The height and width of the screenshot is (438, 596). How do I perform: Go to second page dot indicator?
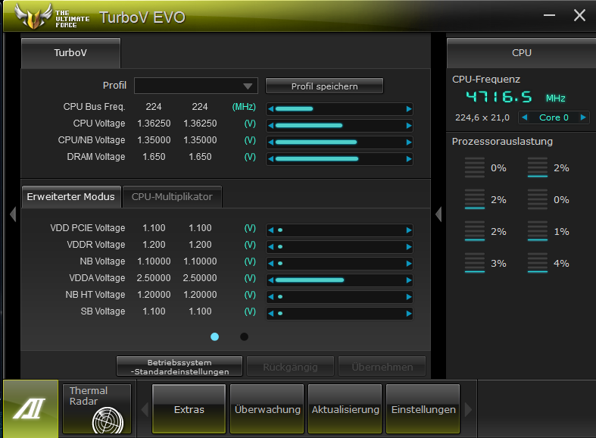[245, 337]
